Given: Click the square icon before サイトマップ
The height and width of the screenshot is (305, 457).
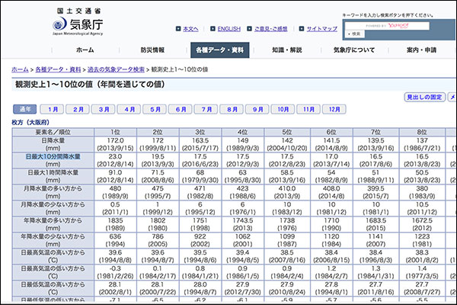Looking at the screenshot, I should click(x=302, y=29).
